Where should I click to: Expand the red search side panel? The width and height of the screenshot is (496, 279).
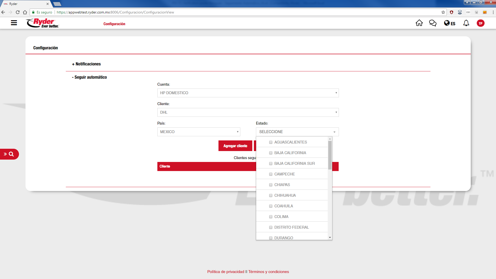tap(9, 154)
